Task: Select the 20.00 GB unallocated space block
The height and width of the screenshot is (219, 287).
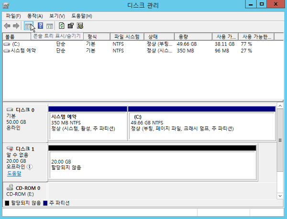Action: coord(152,163)
